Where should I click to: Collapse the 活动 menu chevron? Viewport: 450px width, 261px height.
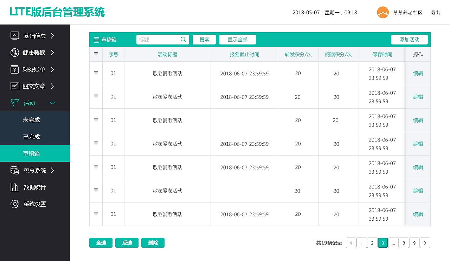(x=52, y=103)
